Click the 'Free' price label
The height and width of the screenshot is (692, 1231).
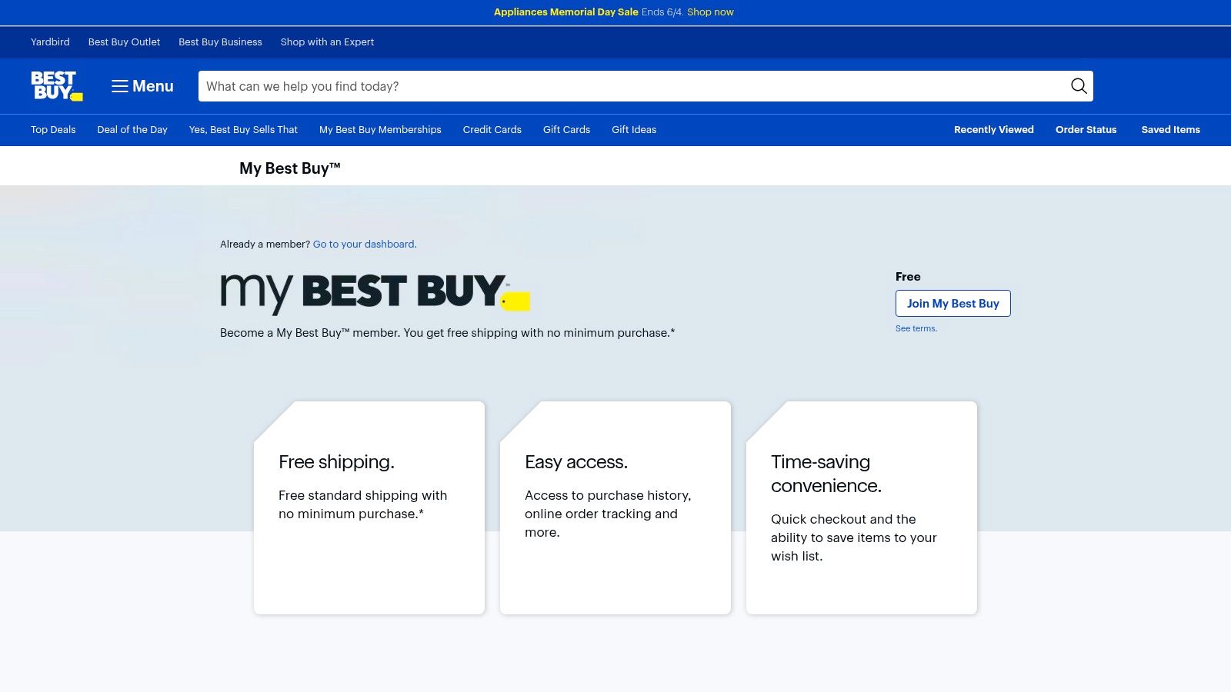click(x=908, y=277)
